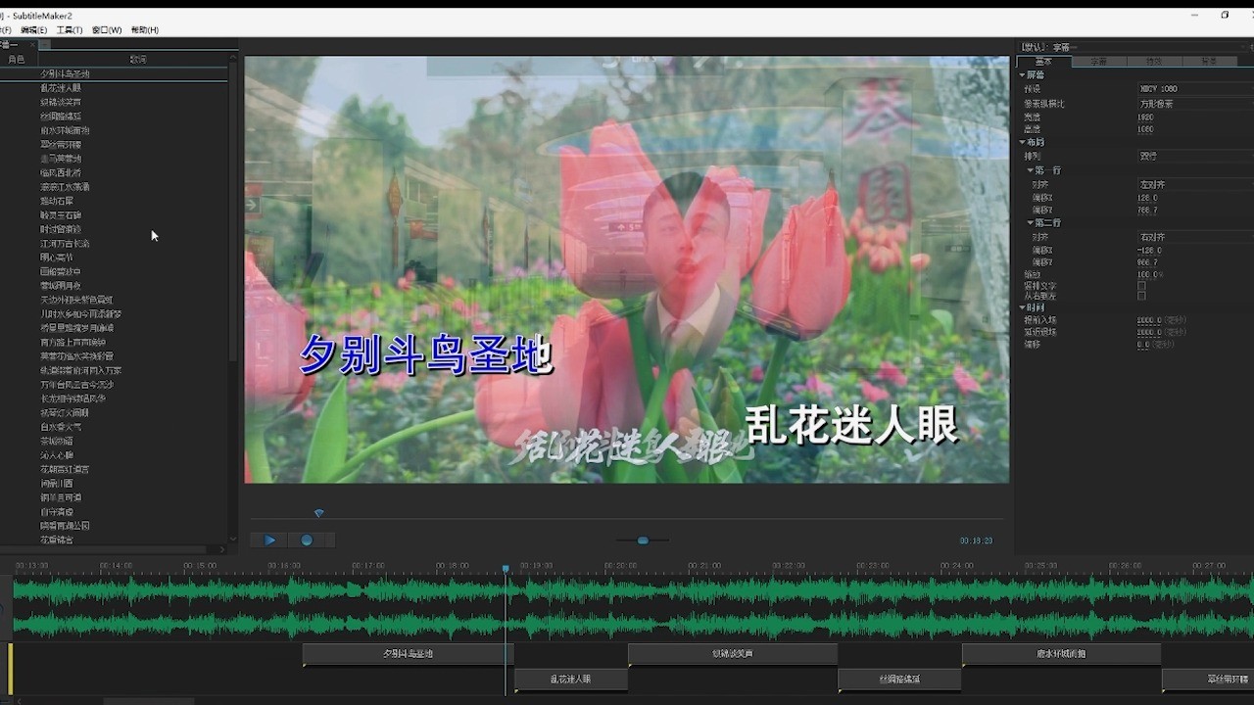This screenshot has width=1254, height=705.
Task: Open the 第二行 alignment dropdown showing 右对齐
Action: click(1188, 235)
